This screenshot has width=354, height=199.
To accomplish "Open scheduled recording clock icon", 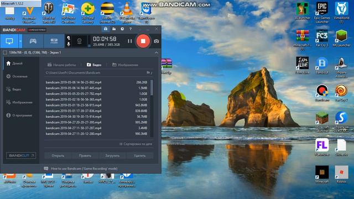I will click(x=122, y=29).
